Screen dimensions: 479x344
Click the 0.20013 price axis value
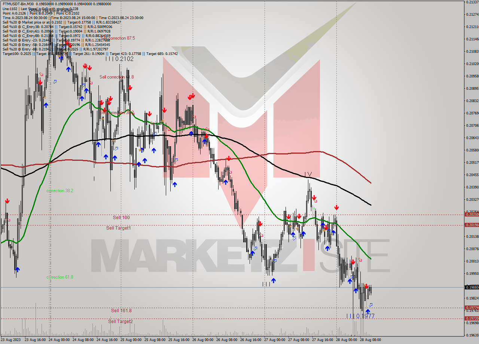pyautogui.click(x=472, y=261)
